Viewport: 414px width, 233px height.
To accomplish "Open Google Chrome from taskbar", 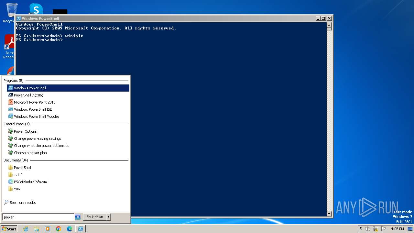I will click(59, 229).
